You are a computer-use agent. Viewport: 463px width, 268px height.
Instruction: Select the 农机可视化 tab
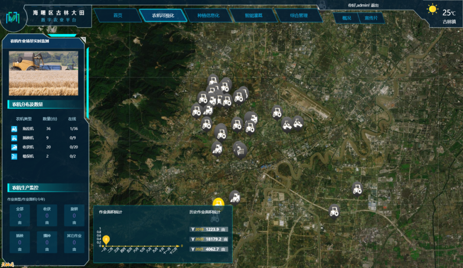tap(163, 15)
